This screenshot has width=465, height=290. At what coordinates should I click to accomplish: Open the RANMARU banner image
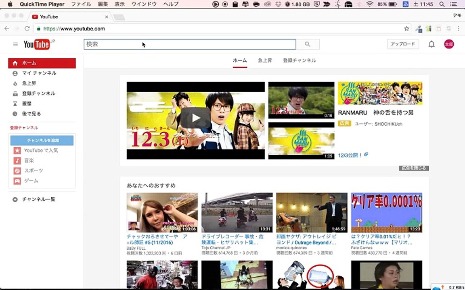click(x=380, y=93)
